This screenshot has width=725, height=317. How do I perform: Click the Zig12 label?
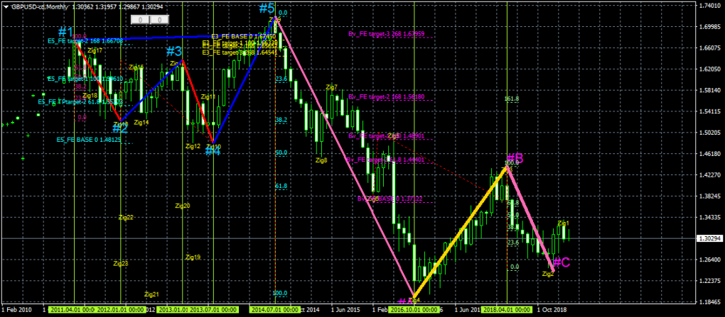click(193, 146)
